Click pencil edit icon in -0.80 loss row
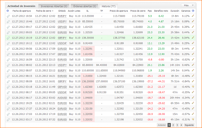The height and width of the screenshot is (128, 202). pyautogui.click(x=193, y=59)
